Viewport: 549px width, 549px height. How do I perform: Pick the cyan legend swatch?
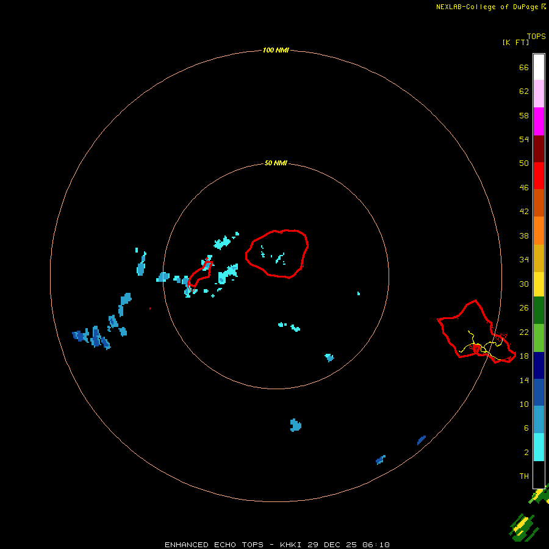click(539, 447)
